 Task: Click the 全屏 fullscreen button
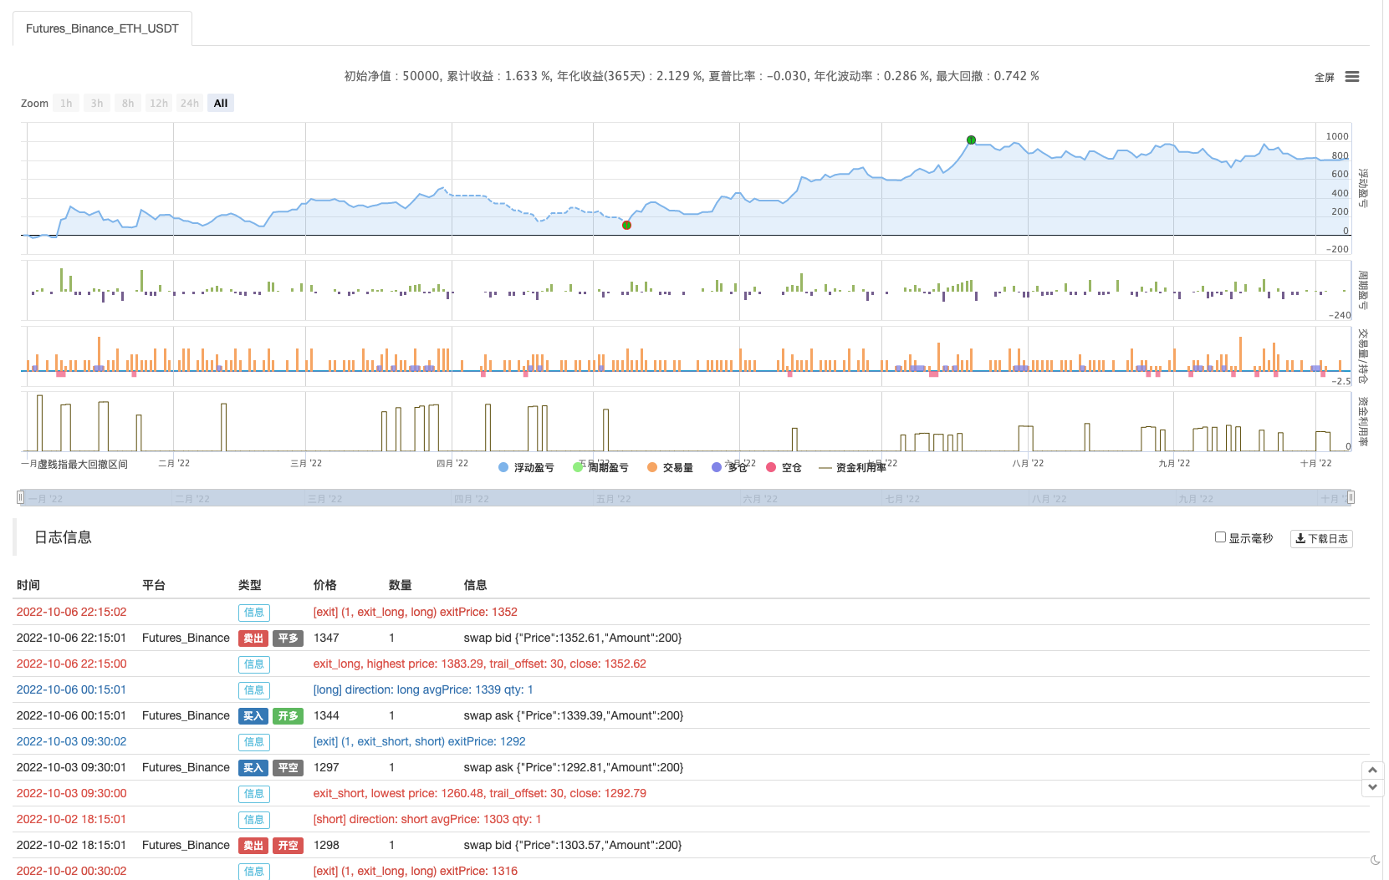[1324, 78]
